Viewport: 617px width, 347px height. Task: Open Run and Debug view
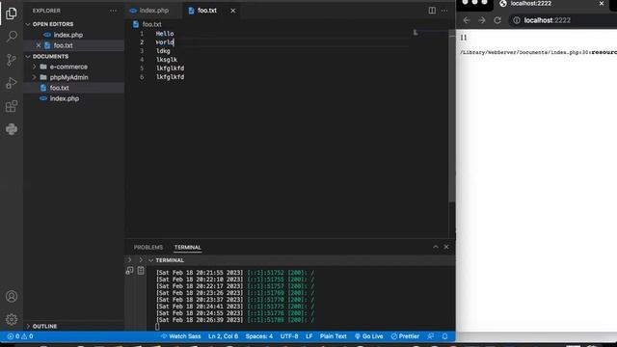12,83
